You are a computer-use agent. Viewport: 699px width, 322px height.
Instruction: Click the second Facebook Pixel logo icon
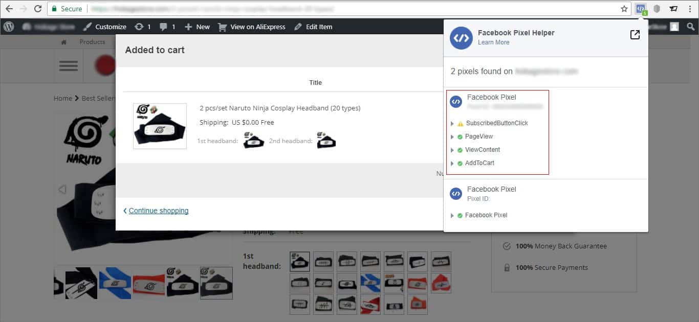[456, 194]
